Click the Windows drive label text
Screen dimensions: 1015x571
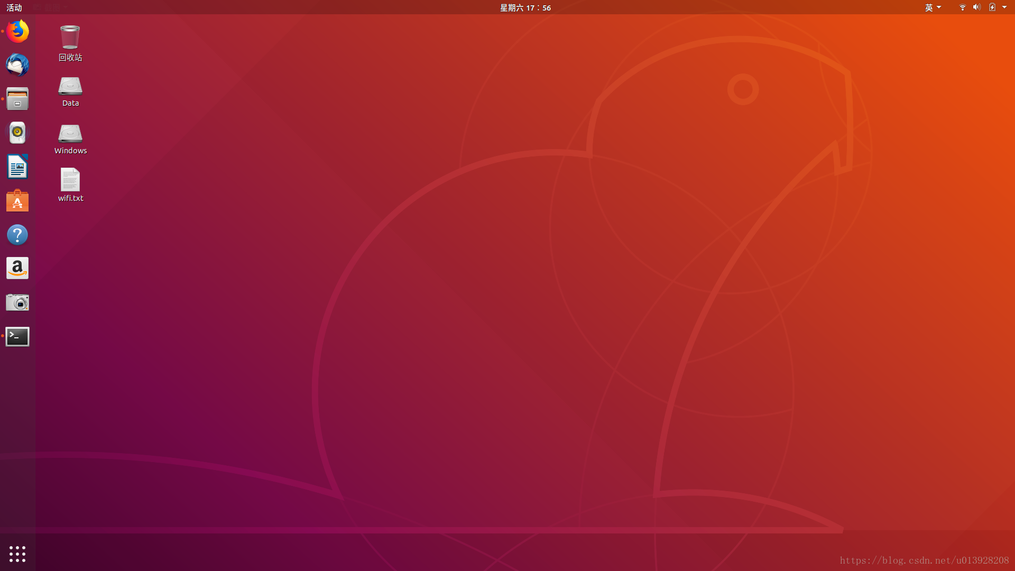coord(70,151)
